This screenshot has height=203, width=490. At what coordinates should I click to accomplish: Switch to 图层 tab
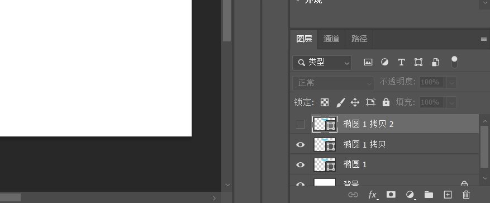click(304, 39)
